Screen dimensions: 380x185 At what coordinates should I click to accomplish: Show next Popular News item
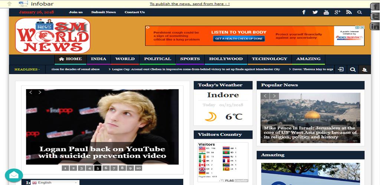(274, 96)
